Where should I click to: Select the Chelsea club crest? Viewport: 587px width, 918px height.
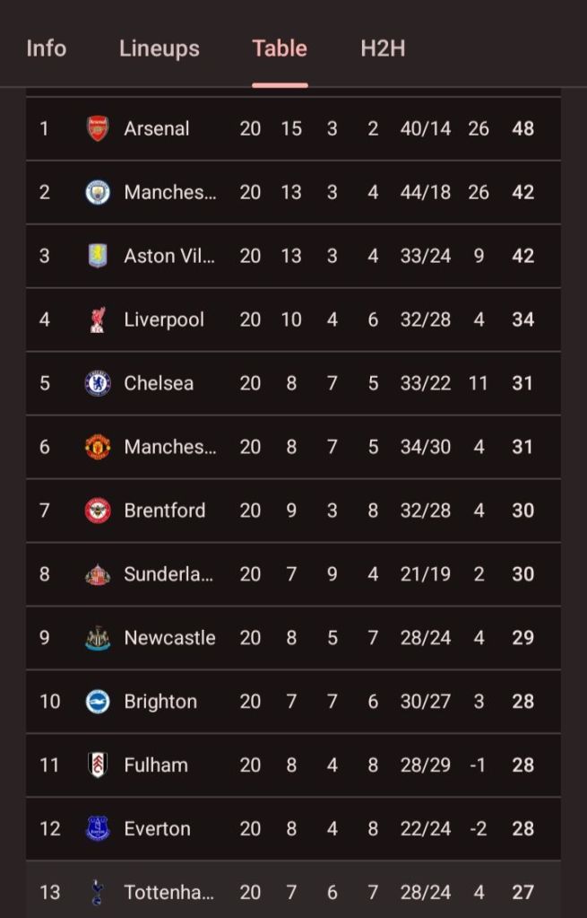point(98,383)
